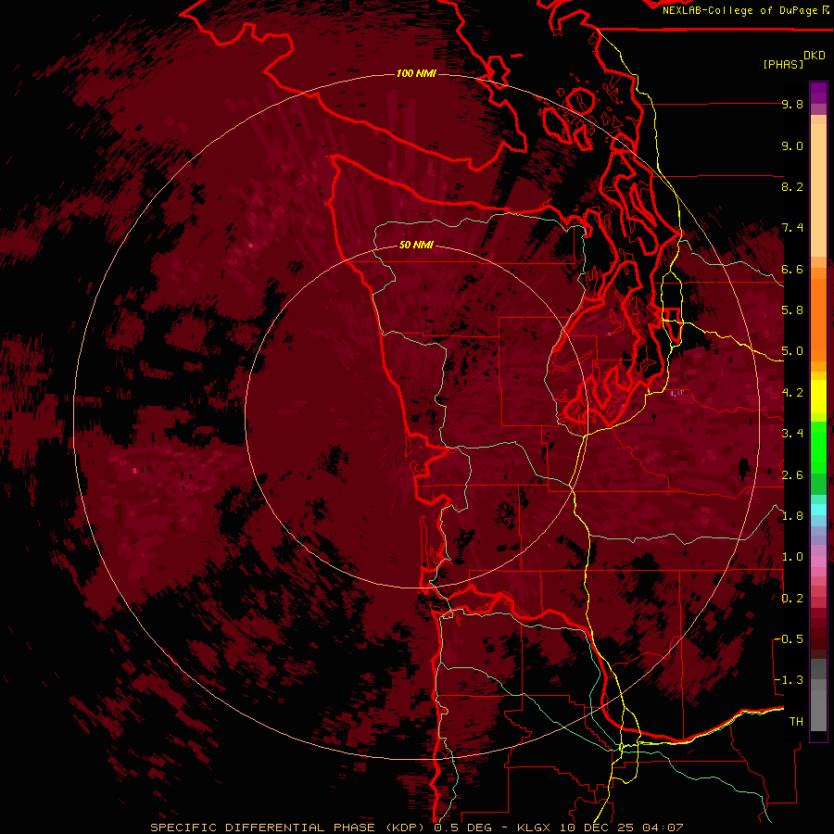Image resolution: width=834 pixels, height=834 pixels.
Task: Click the 1.0 scale value
Action: pyautogui.click(x=792, y=557)
